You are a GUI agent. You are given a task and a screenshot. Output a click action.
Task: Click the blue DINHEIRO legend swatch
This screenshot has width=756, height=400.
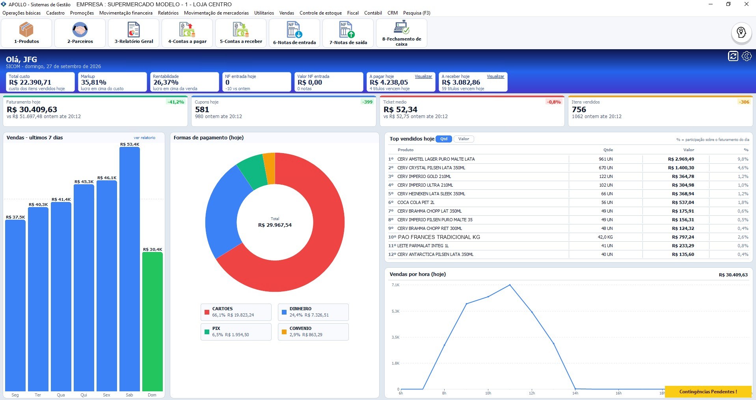coord(284,312)
